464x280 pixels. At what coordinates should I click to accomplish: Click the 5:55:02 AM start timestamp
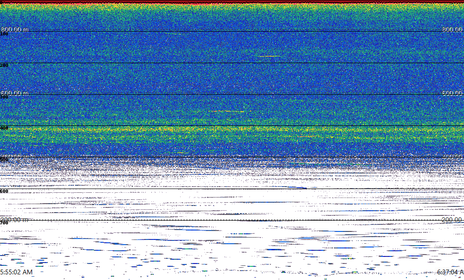(17, 272)
